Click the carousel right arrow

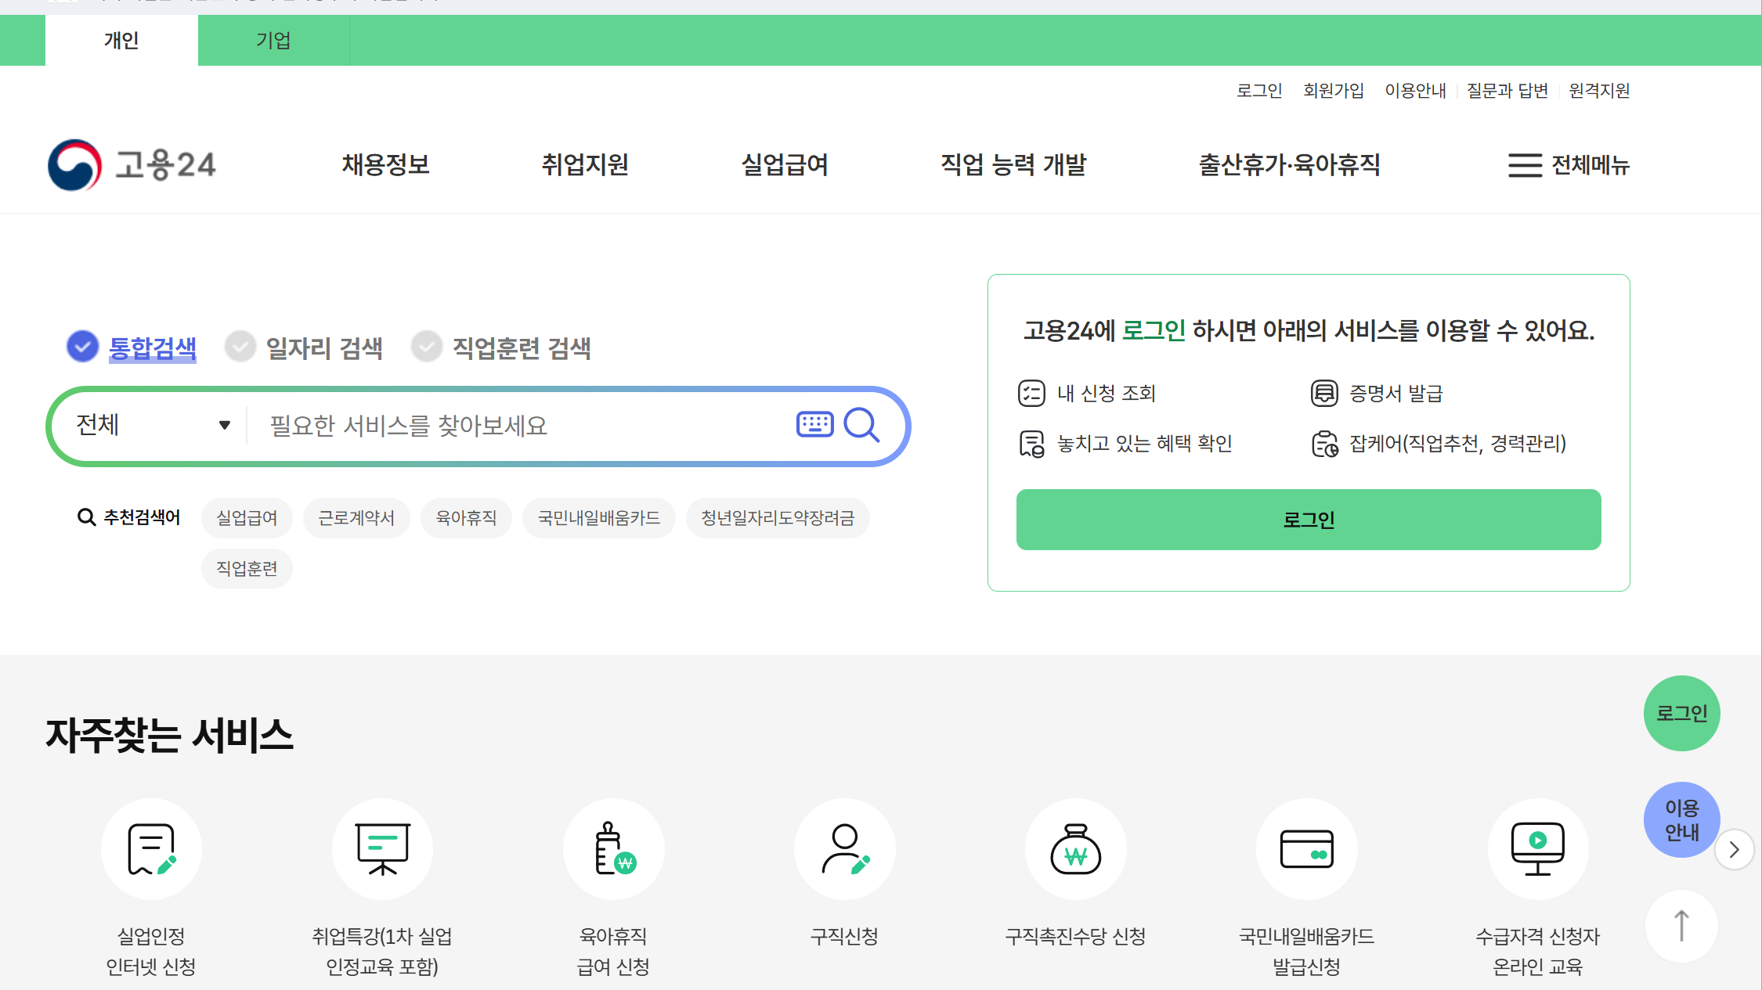(x=1735, y=849)
